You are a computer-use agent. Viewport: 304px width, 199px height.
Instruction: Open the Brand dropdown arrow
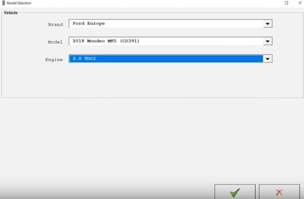268,24
